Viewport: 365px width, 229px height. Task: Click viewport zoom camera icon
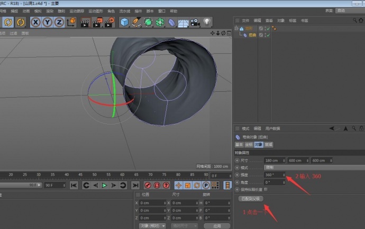coord(218,33)
